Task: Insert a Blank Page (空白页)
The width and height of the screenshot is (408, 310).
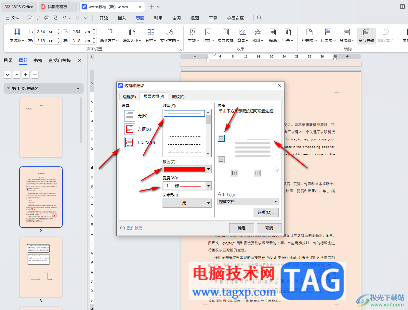Action: [309, 35]
